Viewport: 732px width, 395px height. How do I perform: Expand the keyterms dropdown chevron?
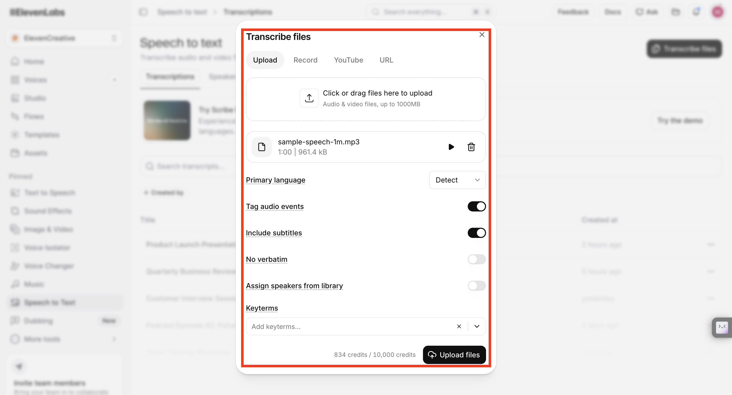pos(477,326)
